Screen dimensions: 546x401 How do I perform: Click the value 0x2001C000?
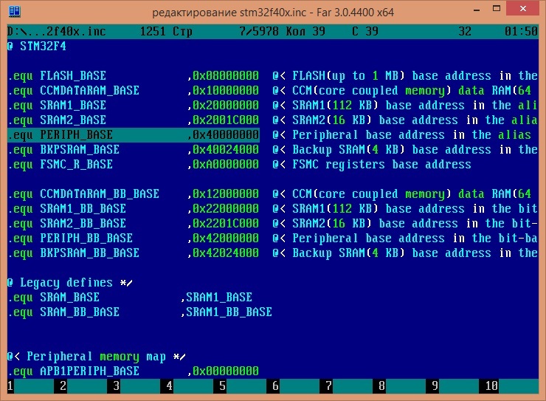pyautogui.click(x=226, y=120)
